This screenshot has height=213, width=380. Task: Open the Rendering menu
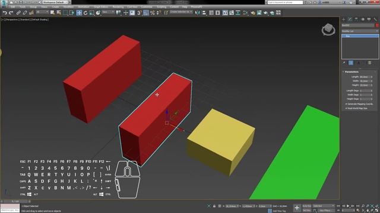click(118, 7)
